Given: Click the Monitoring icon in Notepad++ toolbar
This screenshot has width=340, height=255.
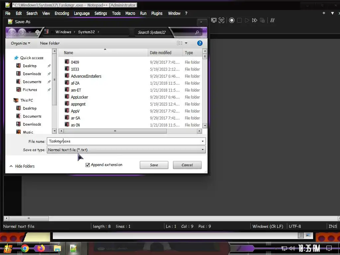Looking at the screenshot, I should [x=214, y=20].
